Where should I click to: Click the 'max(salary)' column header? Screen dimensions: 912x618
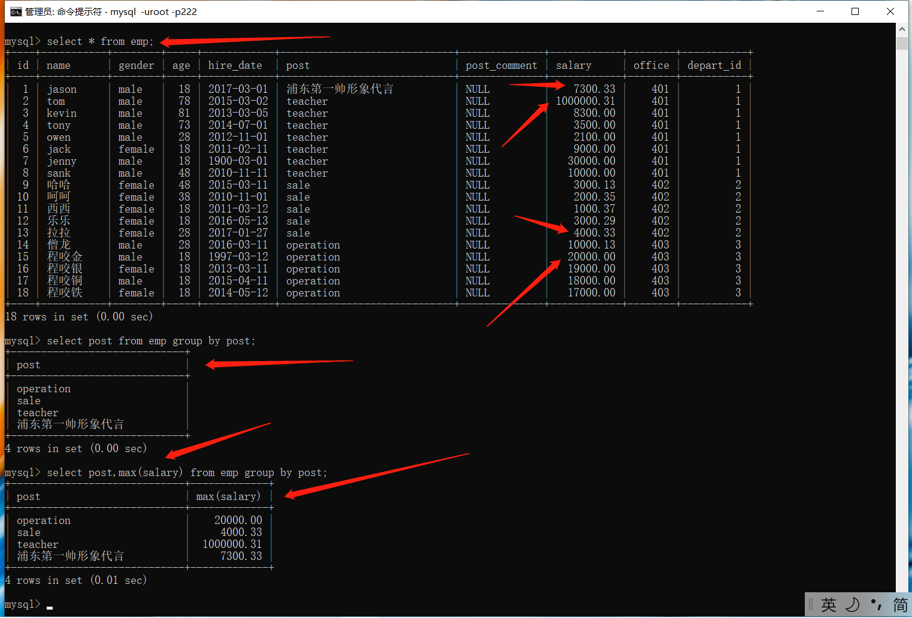point(229,496)
